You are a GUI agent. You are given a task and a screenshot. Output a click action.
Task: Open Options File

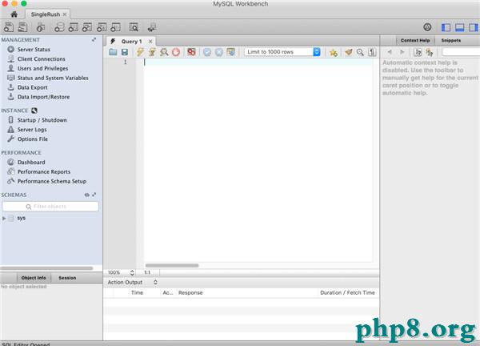[33, 139]
